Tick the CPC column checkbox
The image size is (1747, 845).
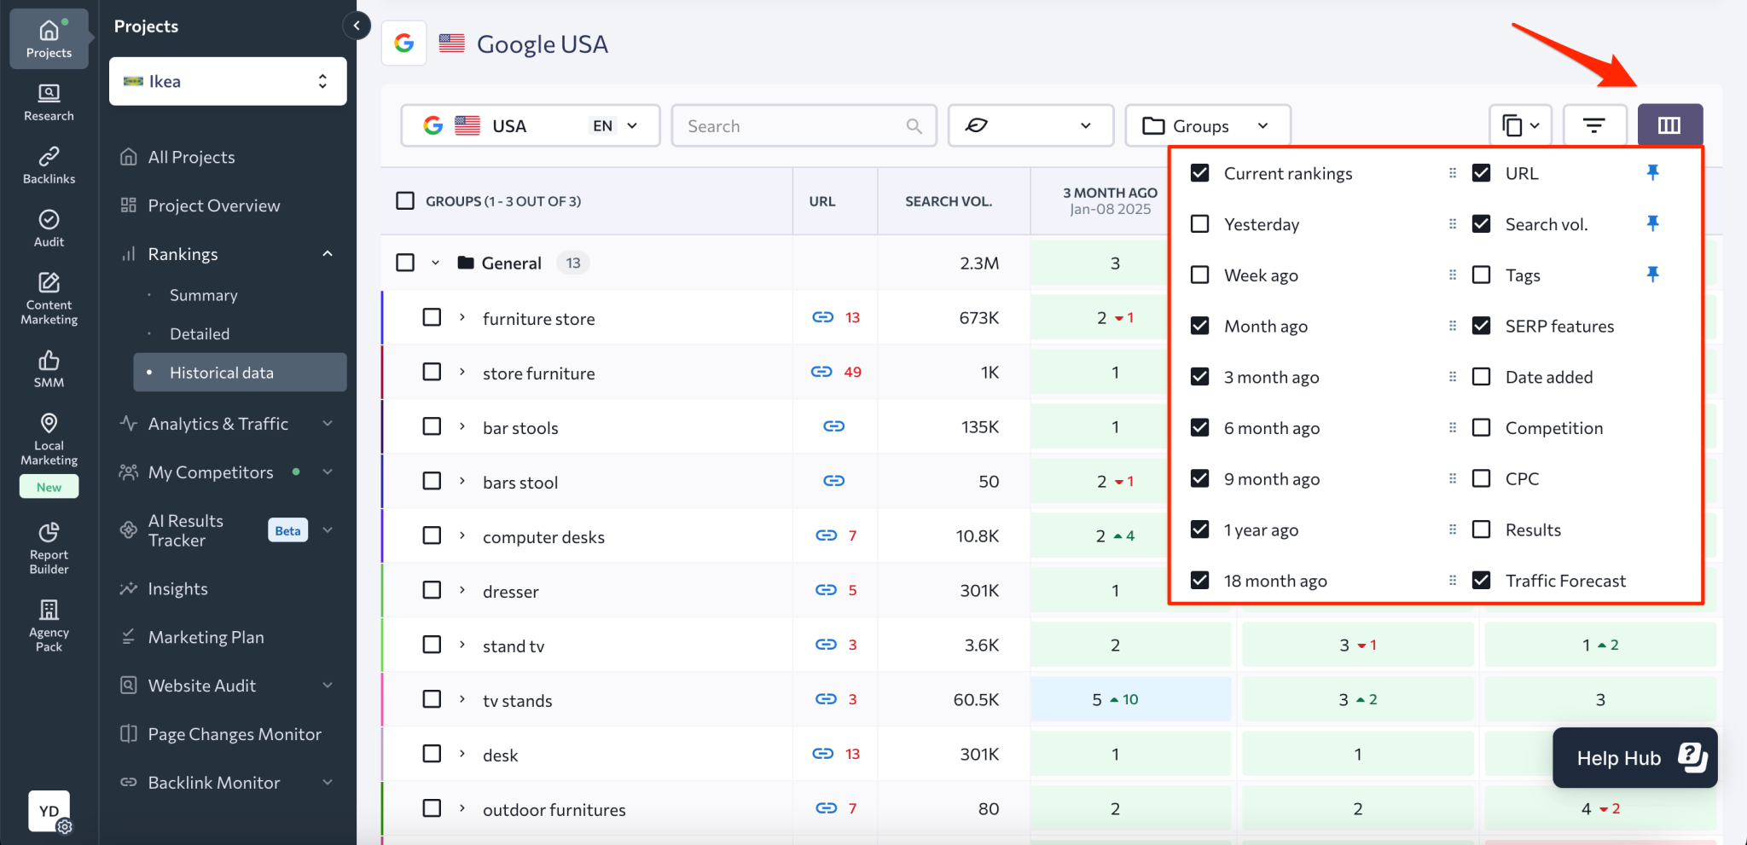(x=1482, y=478)
